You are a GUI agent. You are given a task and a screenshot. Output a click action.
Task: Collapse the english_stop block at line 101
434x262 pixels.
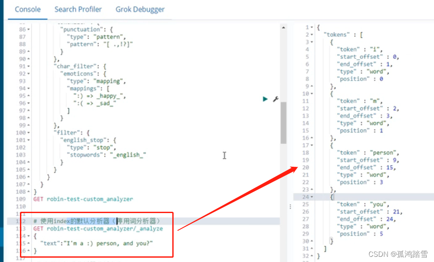[29, 140]
